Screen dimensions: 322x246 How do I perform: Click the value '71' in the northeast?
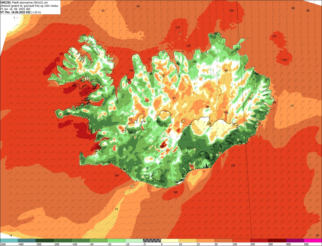coord(238,49)
